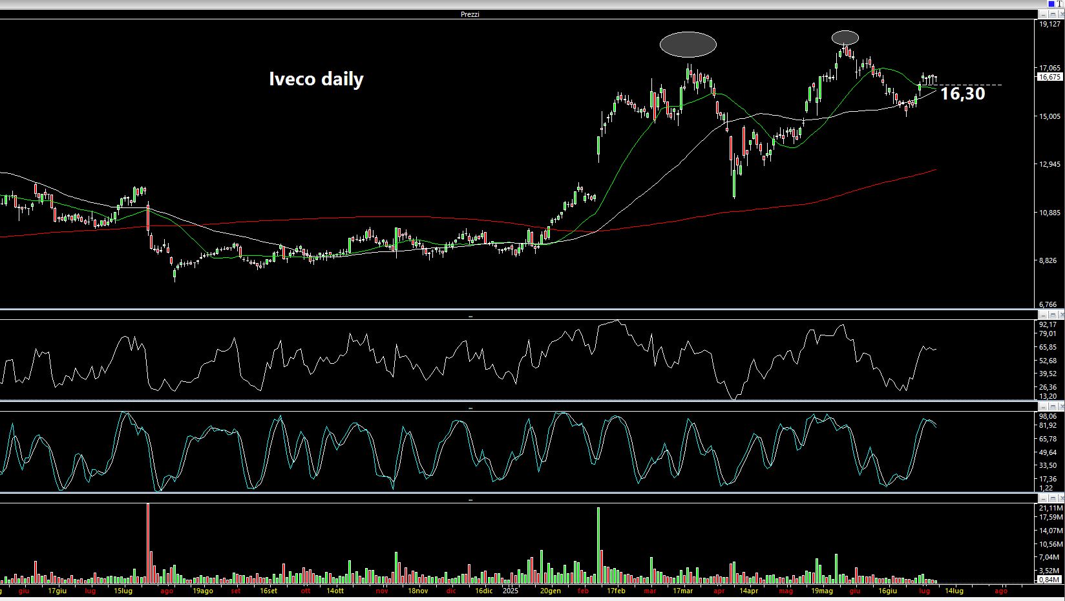The height and width of the screenshot is (601, 1065).
Task: Click the '19mag' date on time axis
Action: click(822, 591)
